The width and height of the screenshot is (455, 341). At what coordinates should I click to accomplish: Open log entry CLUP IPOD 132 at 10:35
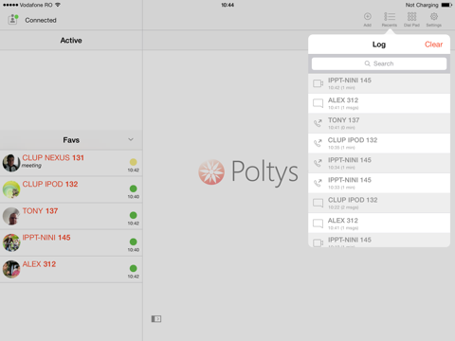click(379, 143)
